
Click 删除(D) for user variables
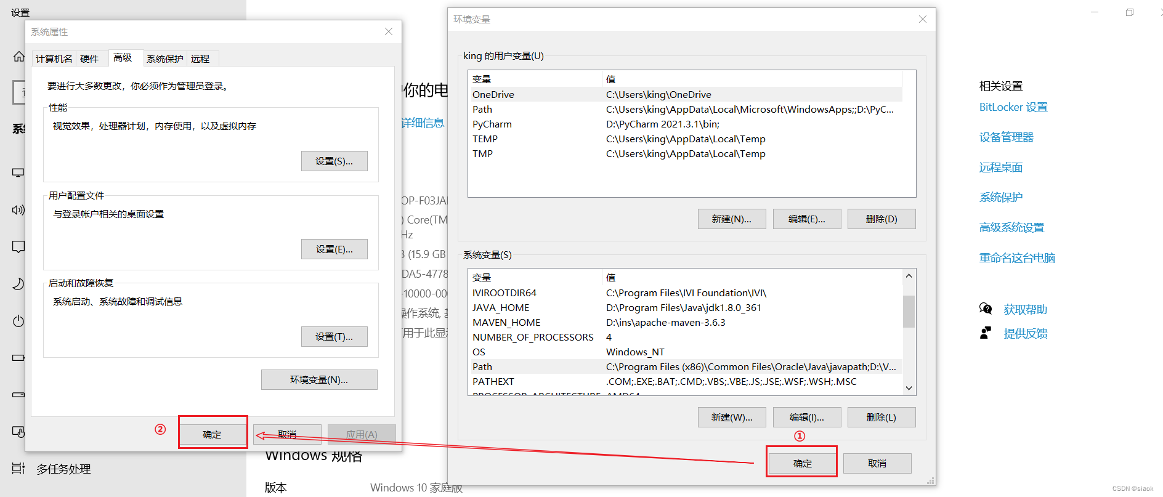click(881, 219)
